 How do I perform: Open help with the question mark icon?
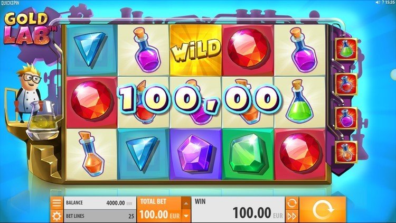(383, 2)
